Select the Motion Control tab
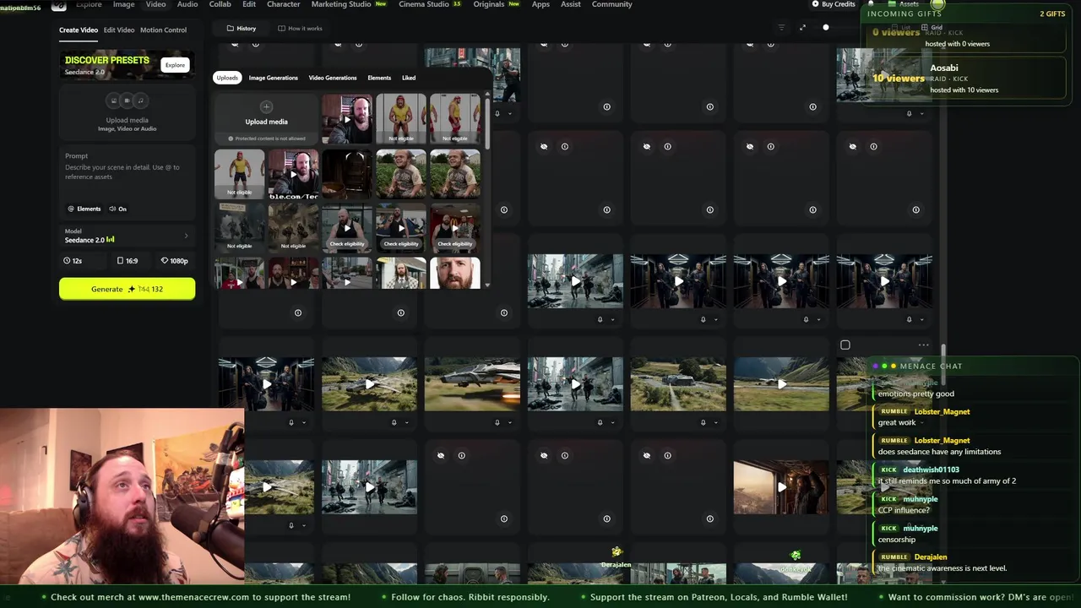The width and height of the screenshot is (1081, 608). pyautogui.click(x=163, y=30)
